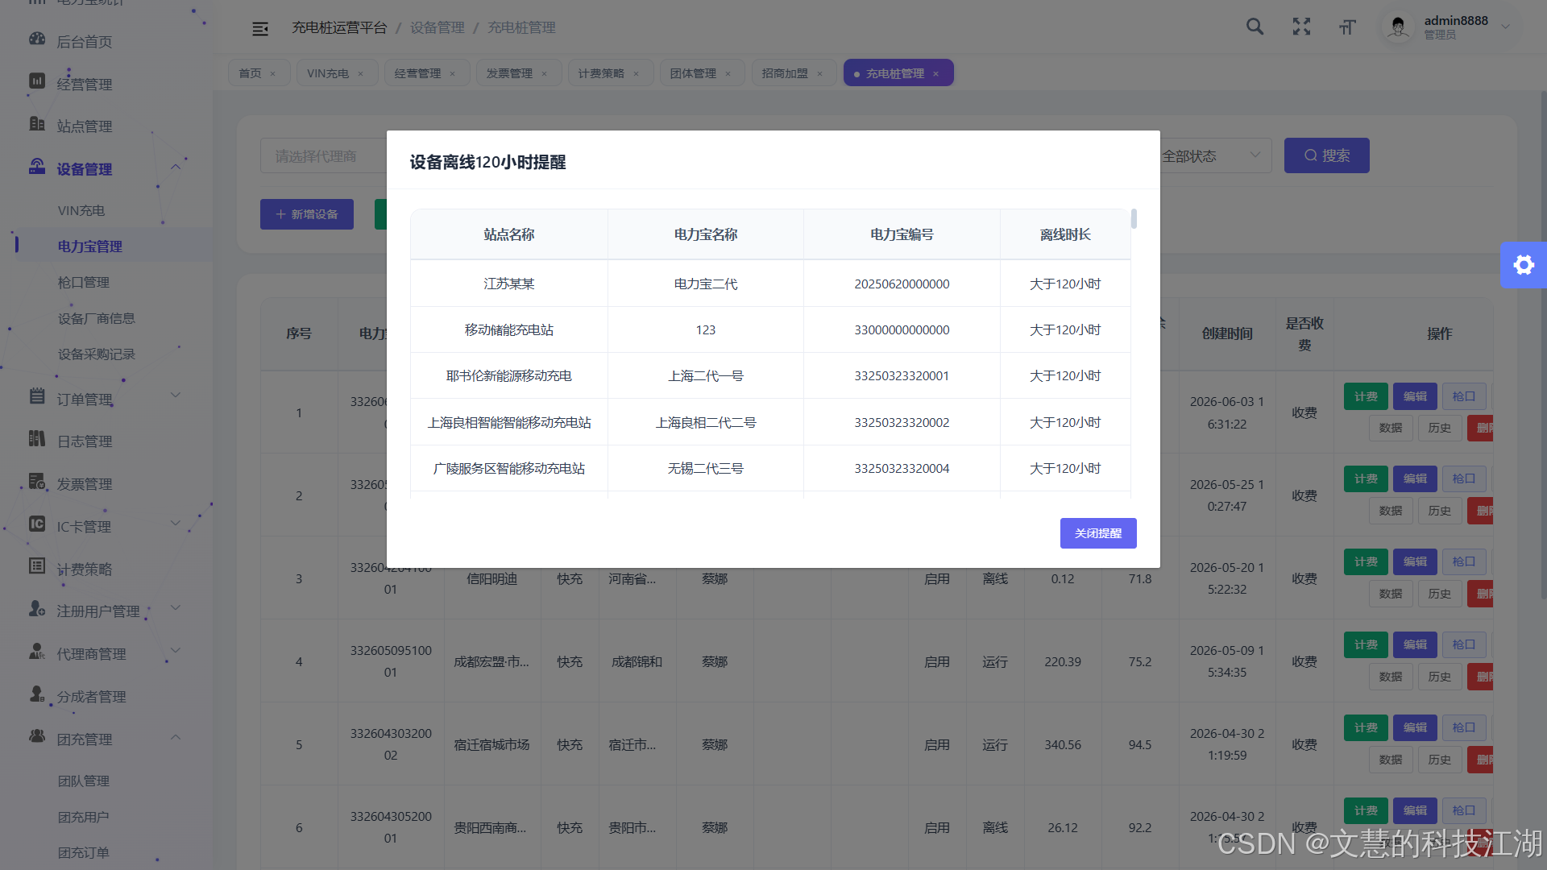
Task: Click the 设备管理 breadcrumb link
Action: click(437, 27)
